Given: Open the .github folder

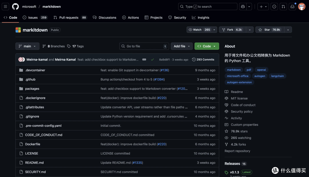Looking at the screenshot, I should (x=30, y=79).
